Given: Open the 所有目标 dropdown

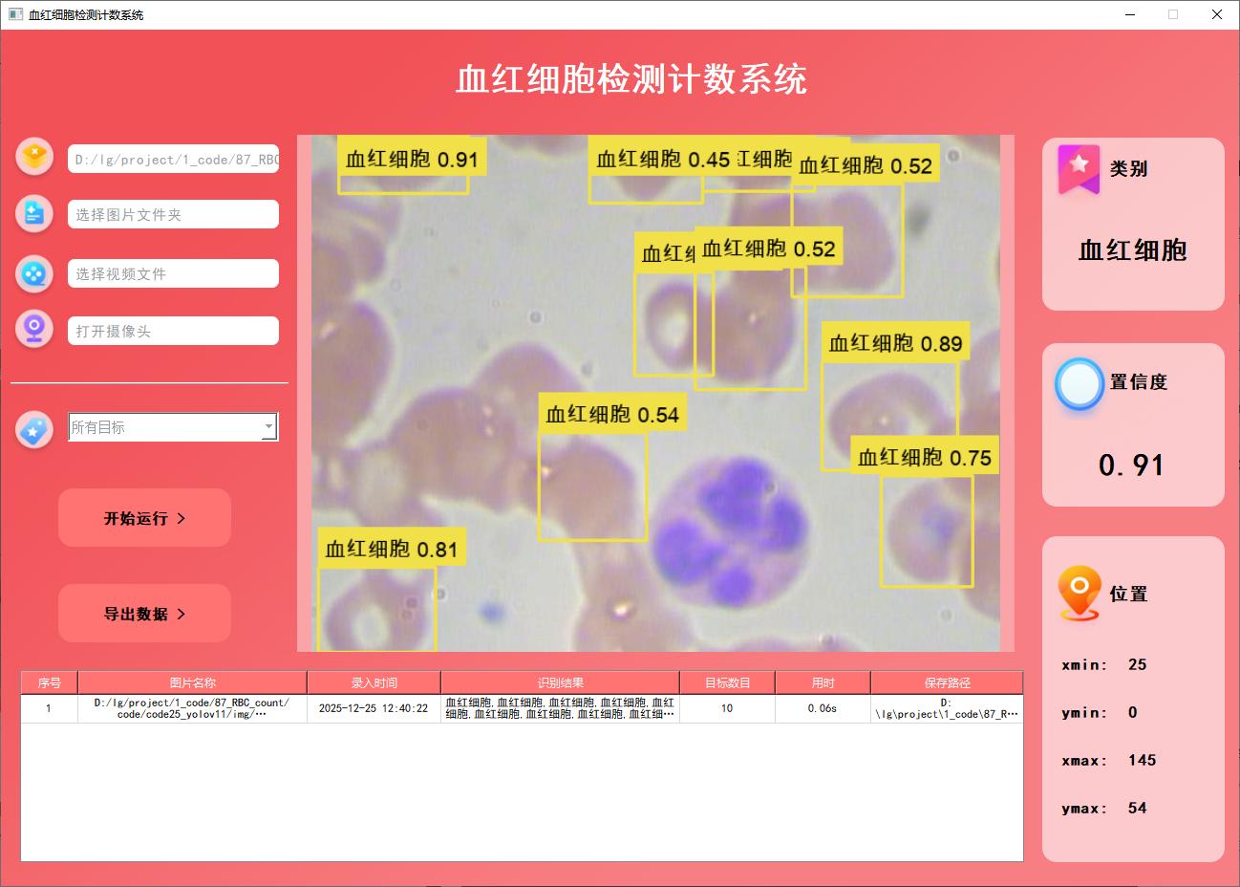Looking at the screenshot, I should tap(173, 427).
